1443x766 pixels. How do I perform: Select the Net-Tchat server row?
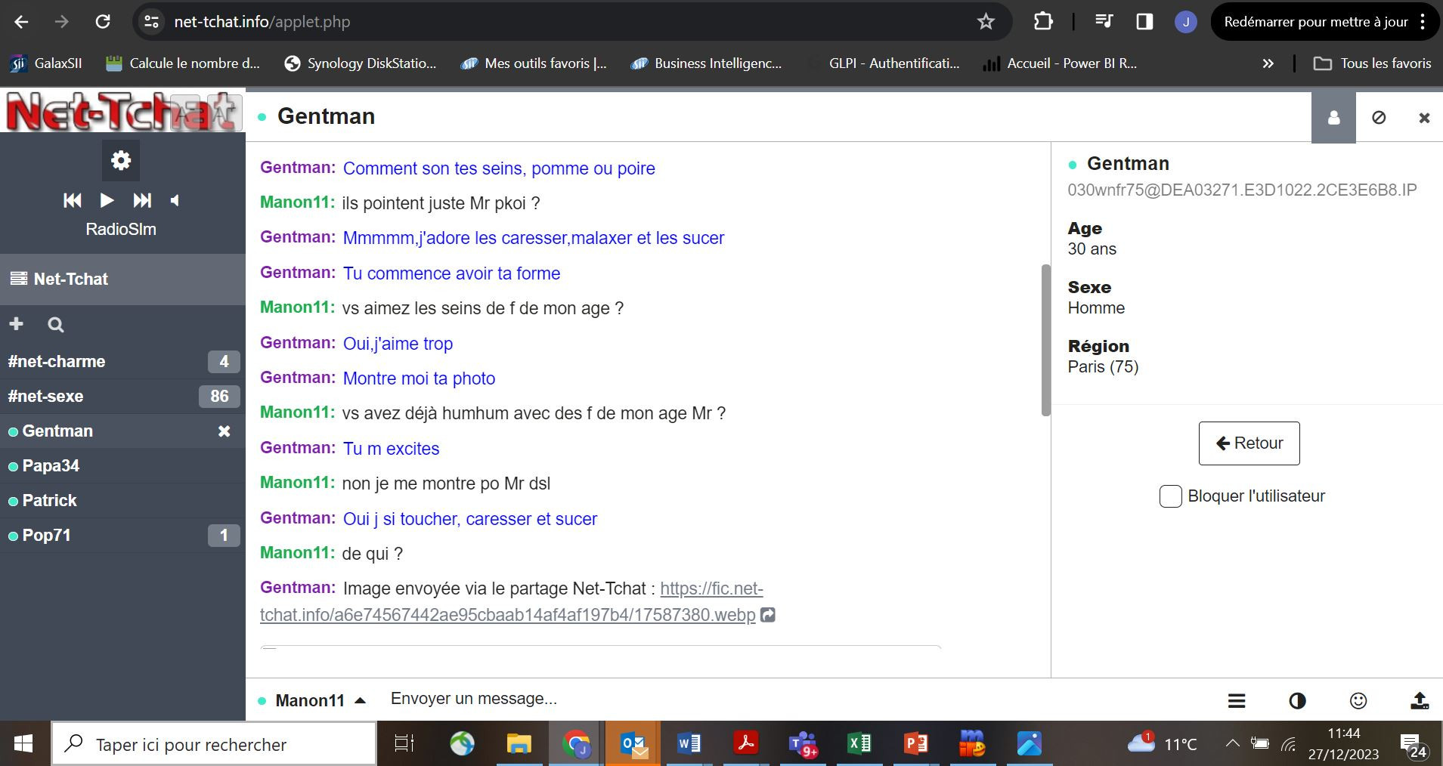coord(122,279)
